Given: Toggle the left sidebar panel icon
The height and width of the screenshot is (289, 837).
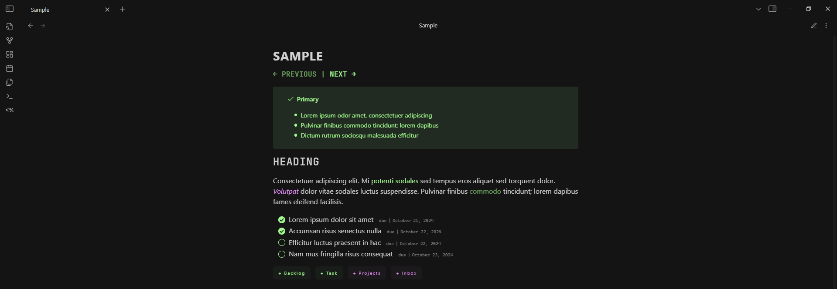Looking at the screenshot, I should 10,9.
